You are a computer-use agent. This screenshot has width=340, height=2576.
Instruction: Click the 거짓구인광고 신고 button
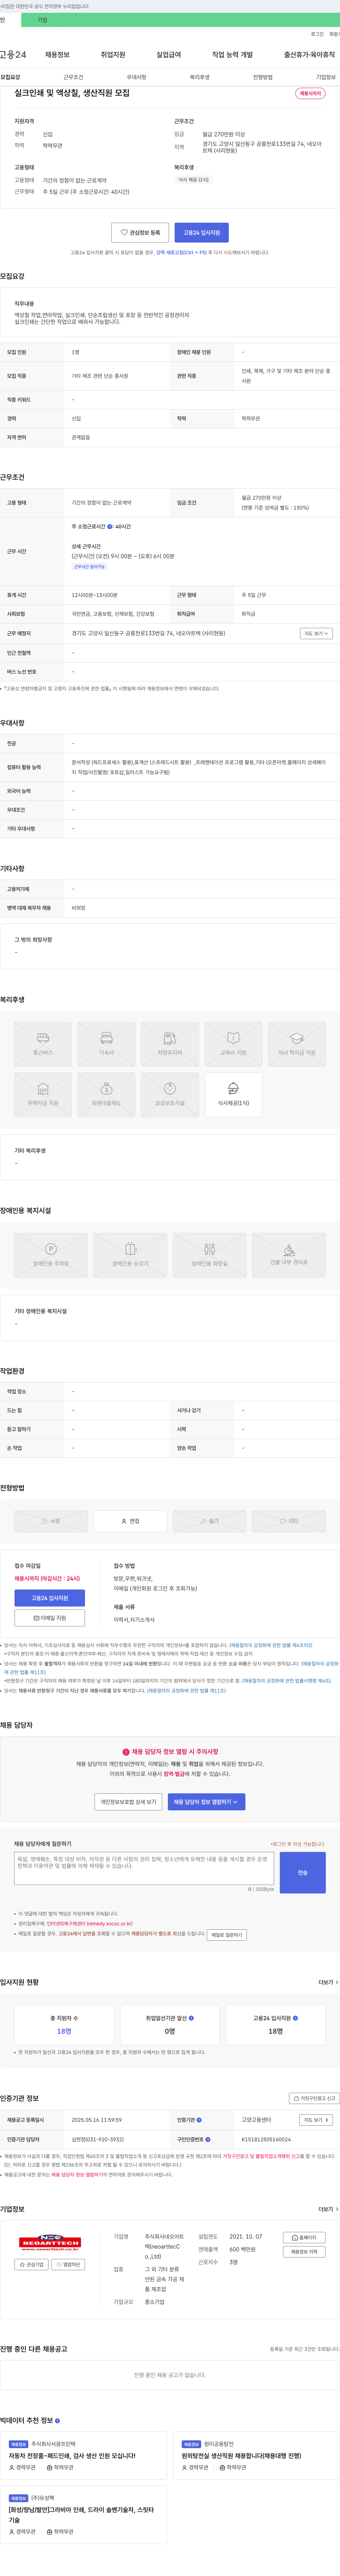click(314, 2098)
